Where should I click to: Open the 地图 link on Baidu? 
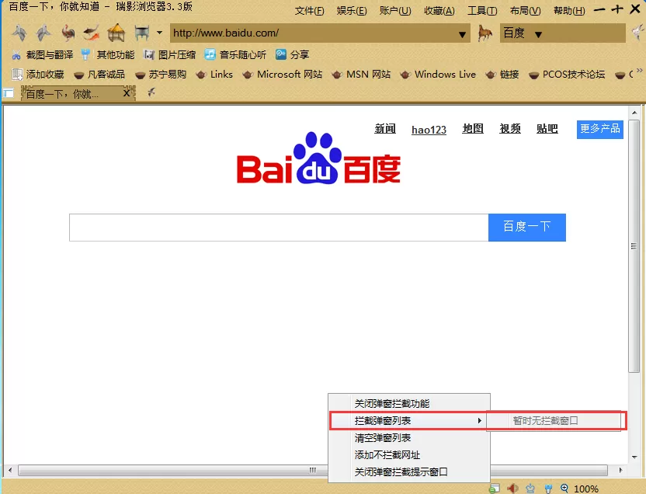pos(473,129)
